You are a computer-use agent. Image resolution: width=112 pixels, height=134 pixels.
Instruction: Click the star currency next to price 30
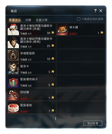[53, 33]
